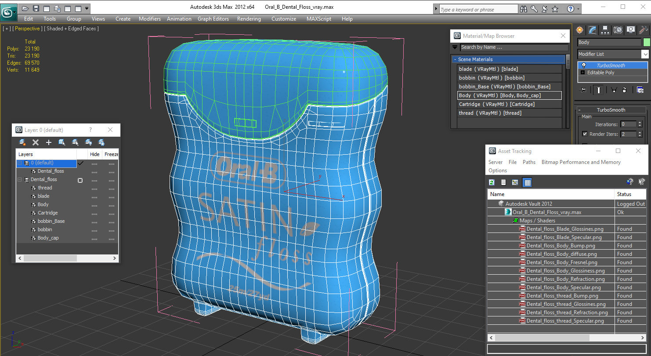Open Material/Map Browser options arrow
Image resolution: width=651 pixels, height=356 pixels.
(455, 47)
